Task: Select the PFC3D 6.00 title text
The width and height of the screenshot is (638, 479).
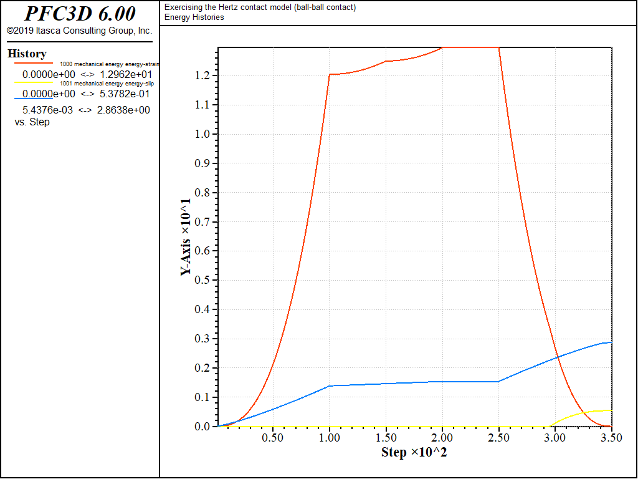Action: click(80, 14)
